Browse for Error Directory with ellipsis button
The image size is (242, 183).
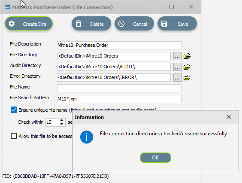point(178,77)
